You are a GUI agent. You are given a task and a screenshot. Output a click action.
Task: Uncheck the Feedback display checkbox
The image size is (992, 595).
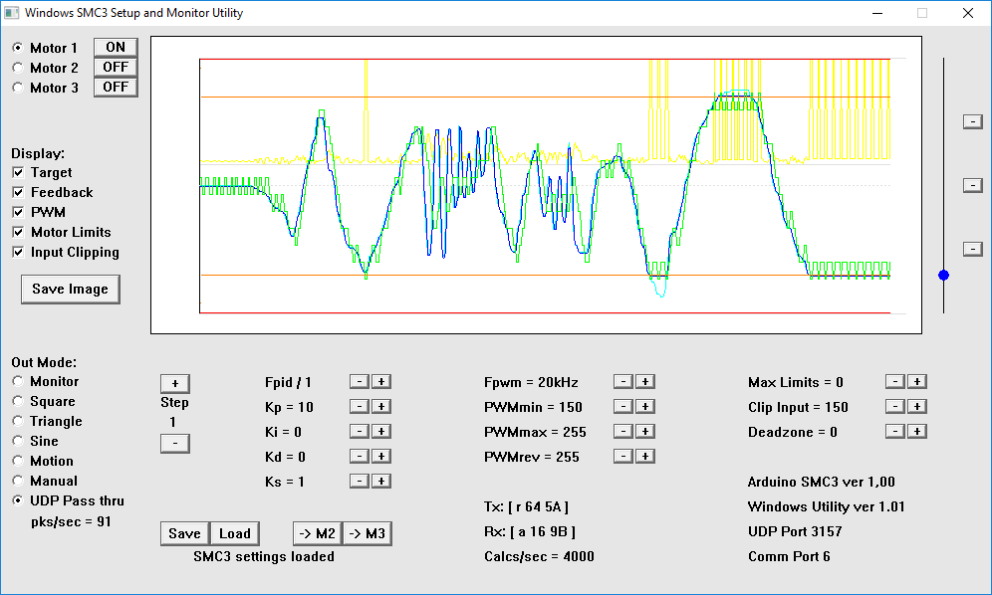pyautogui.click(x=18, y=193)
